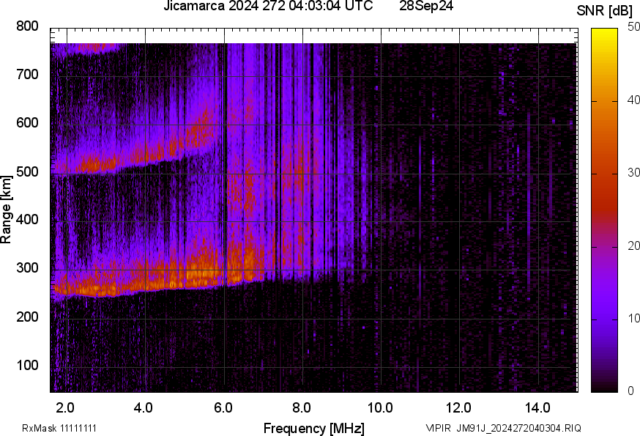Image resolution: width=640 pixels, height=436 pixels.
Task: Click the 8.0 frequency axis tick label
Action: pyautogui.click(x=302, y=407)
